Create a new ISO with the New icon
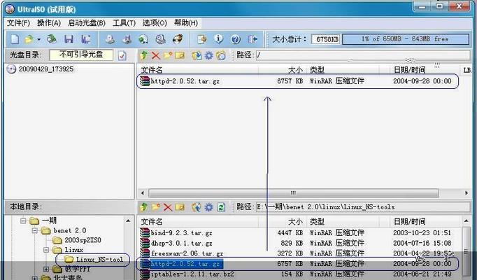Screen dimensions: 477x280 [x=15, y=39]
